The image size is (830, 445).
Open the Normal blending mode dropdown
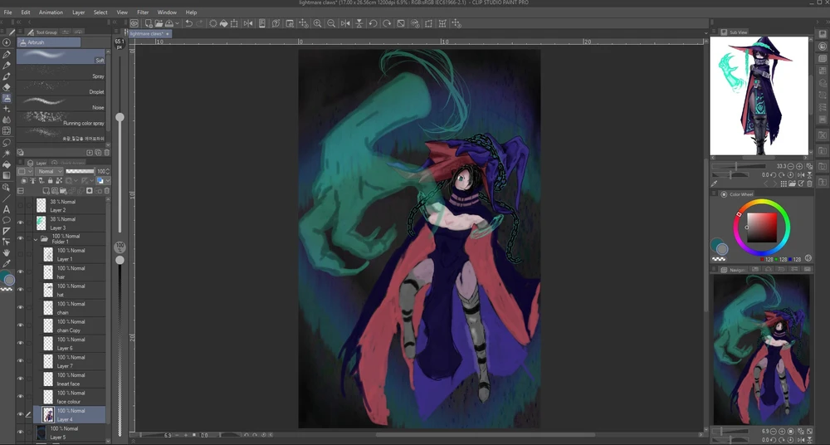coord(49,171)
